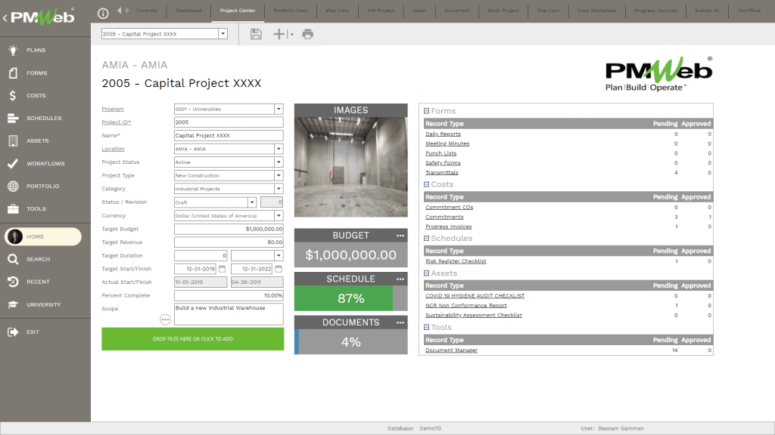Click the green Schedule 87% progress bar
This screenshot has width=775, height=435.
tap(344, 298)
